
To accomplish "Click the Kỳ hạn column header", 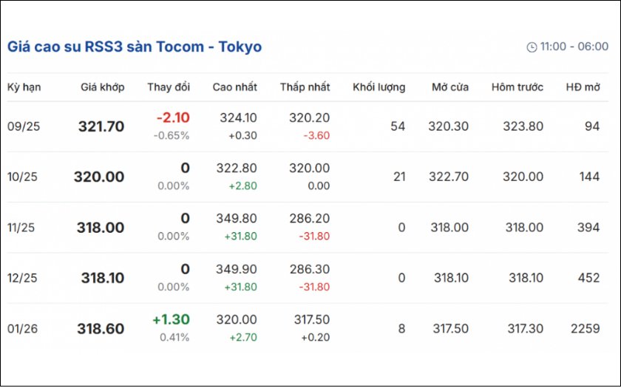I will pos(24,87).
